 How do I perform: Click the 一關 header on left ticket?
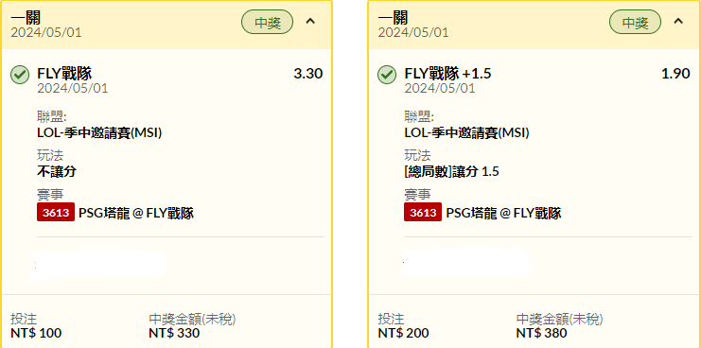click(x=26, y=18)
